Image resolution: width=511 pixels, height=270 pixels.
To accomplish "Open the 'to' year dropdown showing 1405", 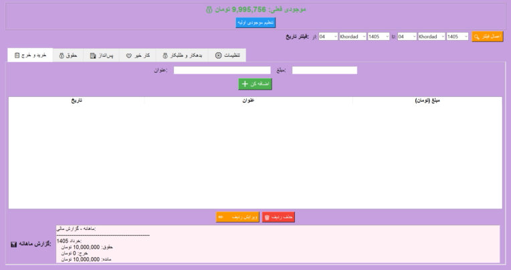I will pos(457,37).
